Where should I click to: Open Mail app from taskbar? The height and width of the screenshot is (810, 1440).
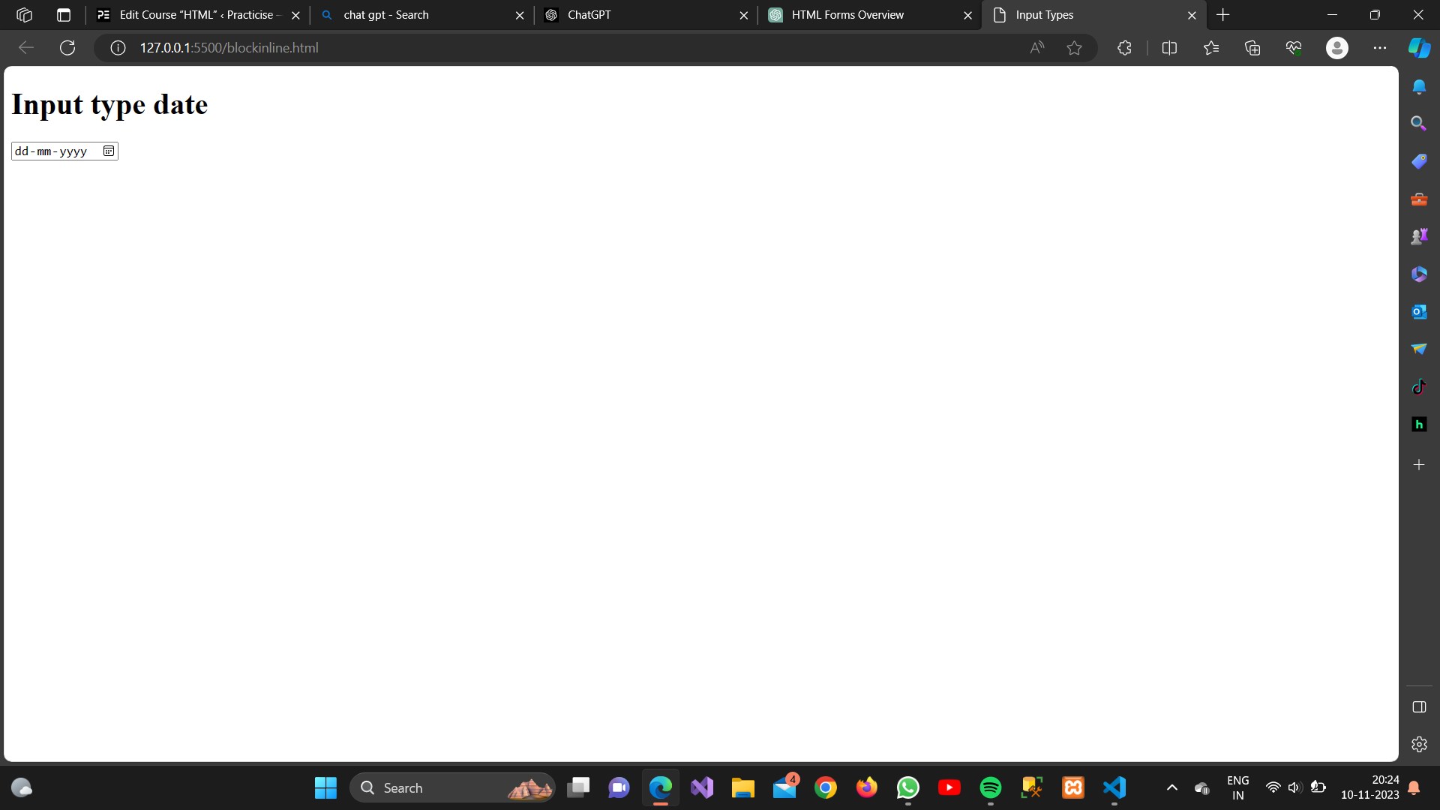coord(784,788)
